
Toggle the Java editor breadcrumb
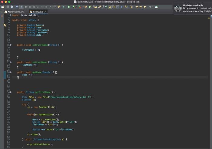[x=106, y=7]
